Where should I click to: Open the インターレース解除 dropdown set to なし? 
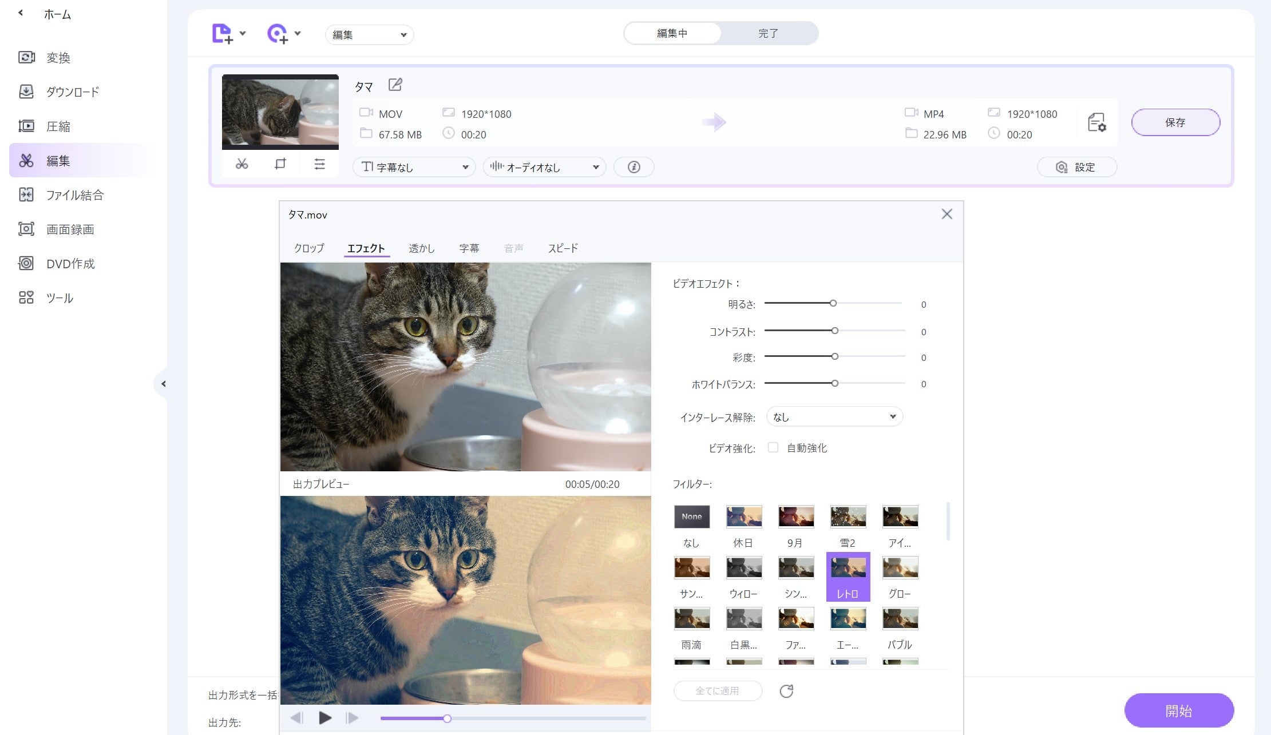pyautogui.click(x=834, y=417)
